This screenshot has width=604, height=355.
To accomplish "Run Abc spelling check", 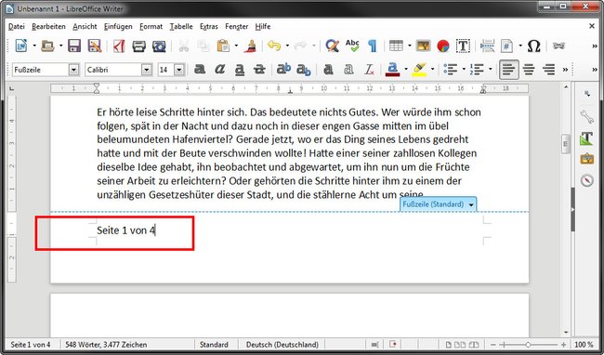I will (352, 46).
